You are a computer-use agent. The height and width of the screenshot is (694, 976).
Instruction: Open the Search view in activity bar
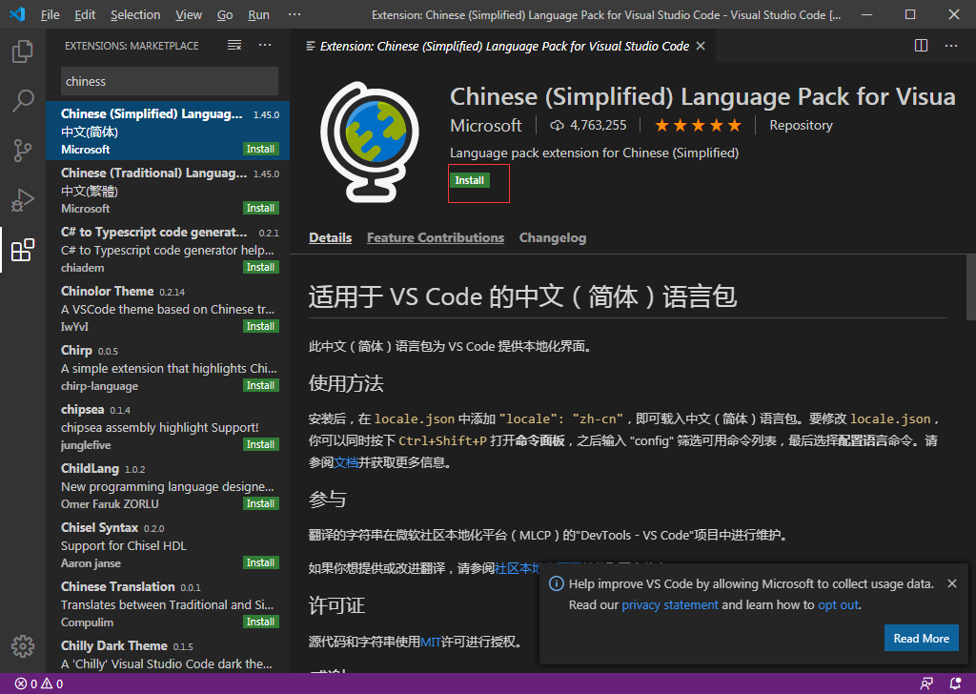(23, 101)
